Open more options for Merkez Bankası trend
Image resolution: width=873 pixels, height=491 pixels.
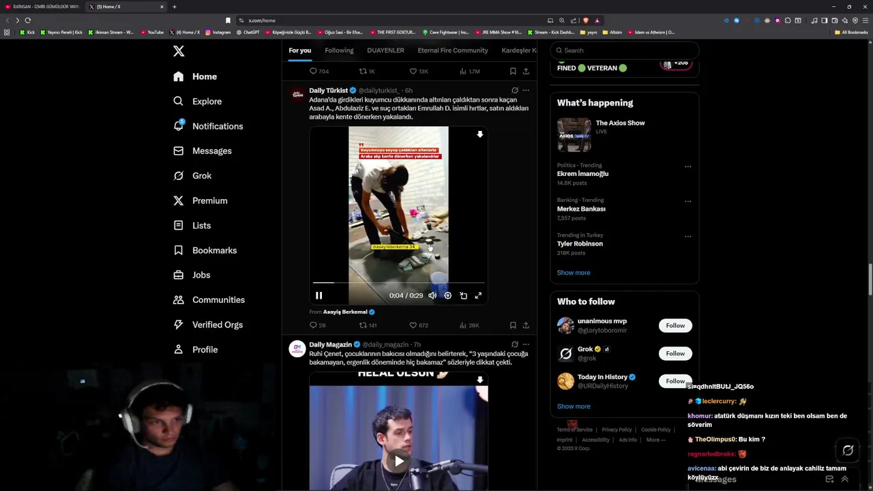click(x=687, y=201)
